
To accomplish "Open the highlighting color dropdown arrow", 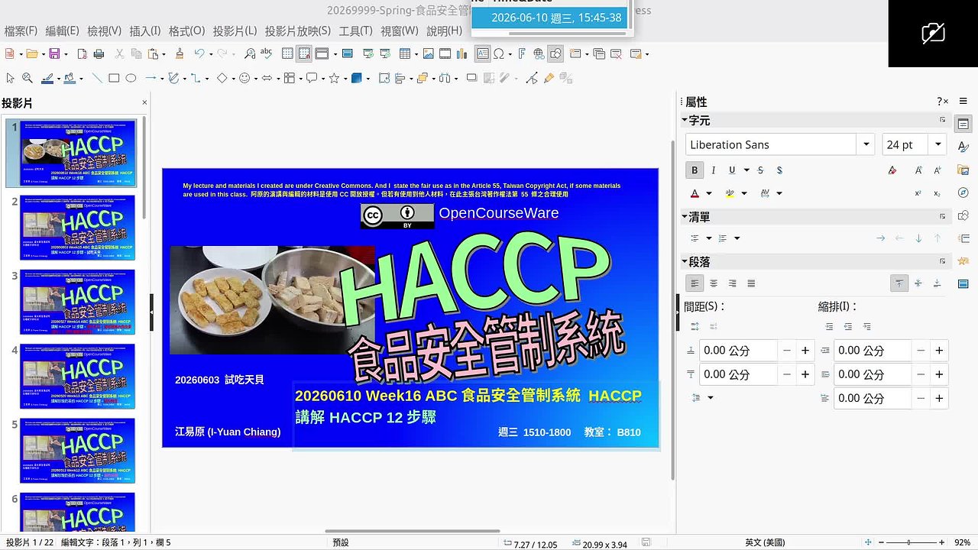I will (744, 193).
